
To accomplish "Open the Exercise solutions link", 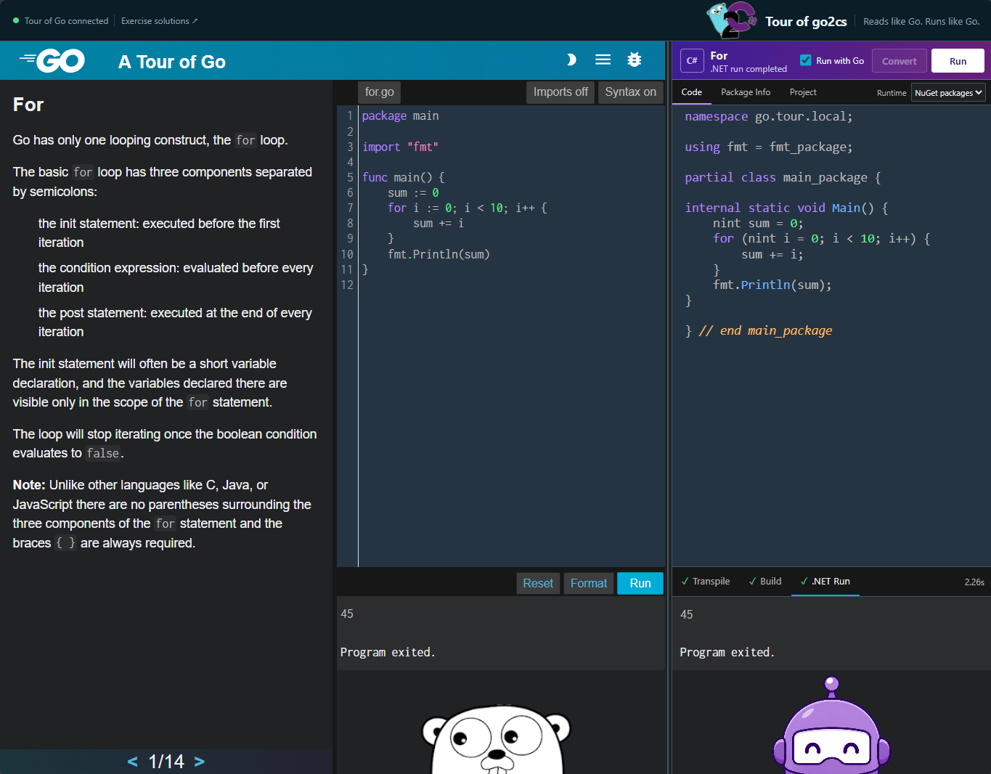I will [159, 21].
